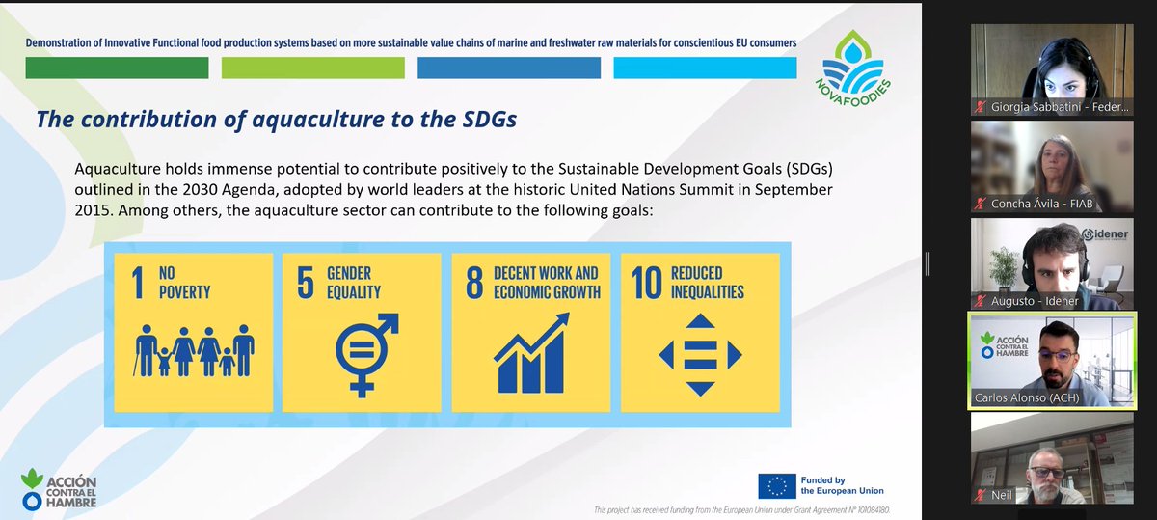
Task: Click the Reduced Inequalities arrows icon
Action: pos(700,355)
